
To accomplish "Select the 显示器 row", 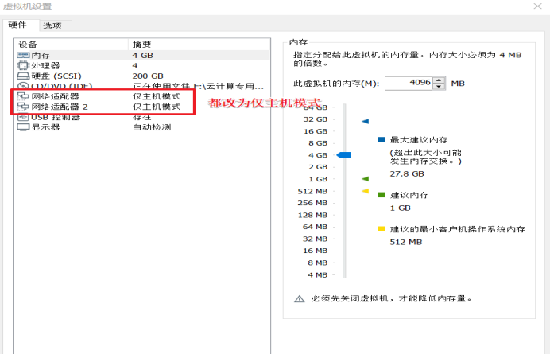I will pos(142,127).
